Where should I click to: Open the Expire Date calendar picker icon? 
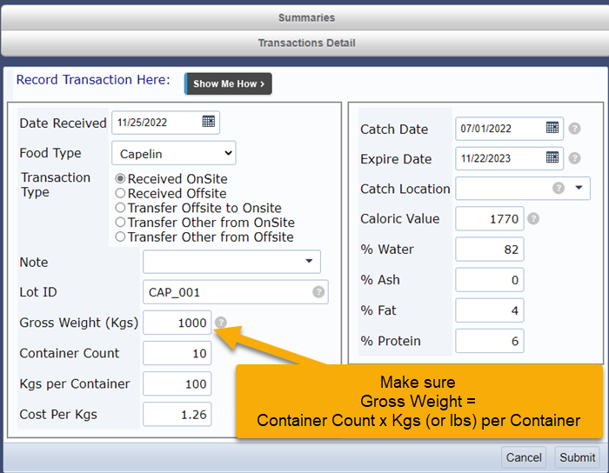click(x=552, y=157)
